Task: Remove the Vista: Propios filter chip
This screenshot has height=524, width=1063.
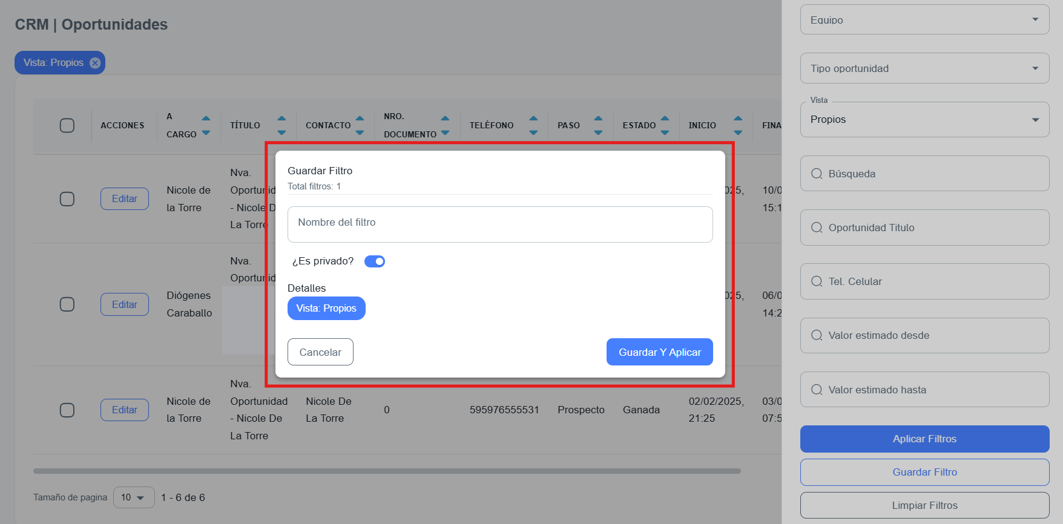Action: click(x=95, y=63)
